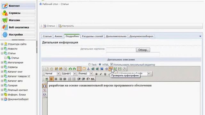The image size is (205, 115).
Task: Open the Веб-аналитика section
Action: click(18, 27)
